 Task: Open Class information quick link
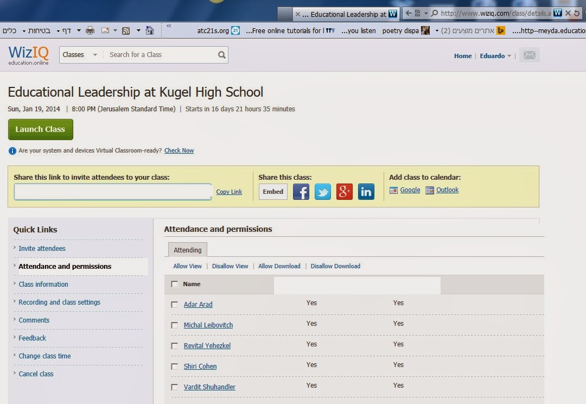pyautogui.click(x=43, y=285)
